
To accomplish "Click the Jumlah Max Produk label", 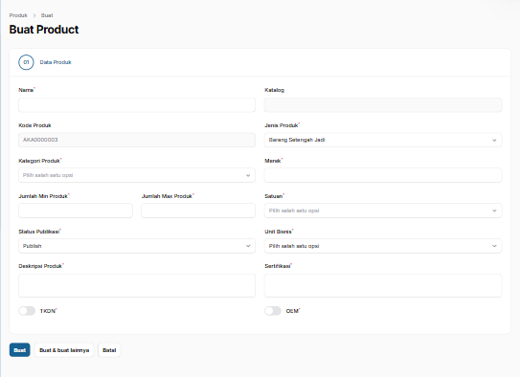I will tap(167, 196).
